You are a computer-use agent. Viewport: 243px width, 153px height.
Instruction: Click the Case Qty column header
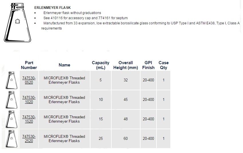163,65
